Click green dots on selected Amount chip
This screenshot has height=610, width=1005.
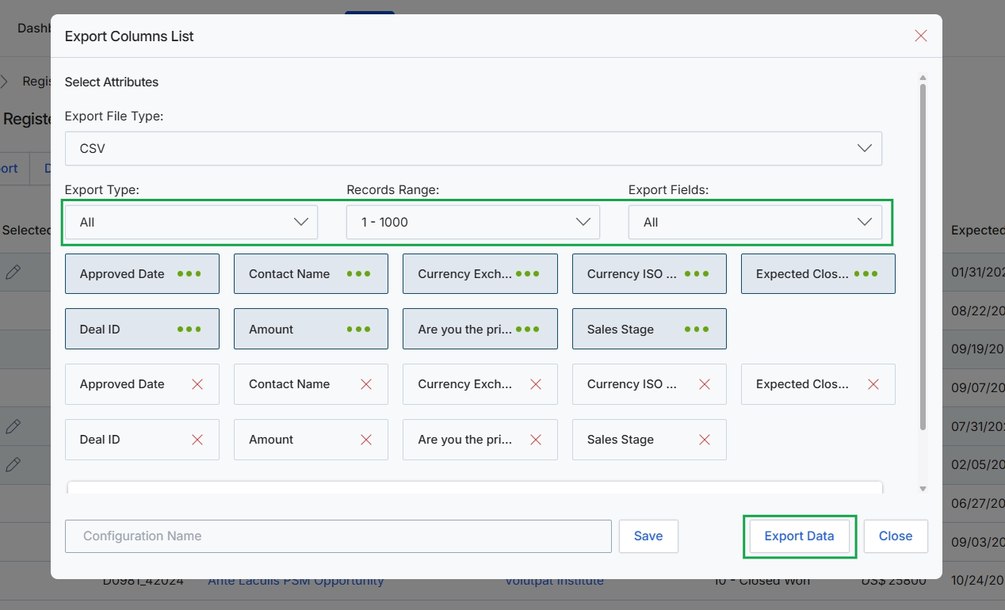click(358, 329)
